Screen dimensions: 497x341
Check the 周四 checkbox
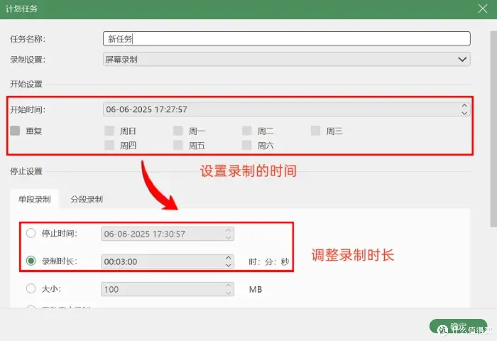point(110,145)
